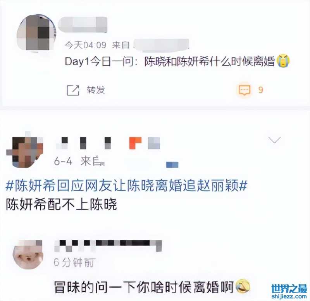
Task: Click the orange badge icon beside second username
Action: [135, 143]
